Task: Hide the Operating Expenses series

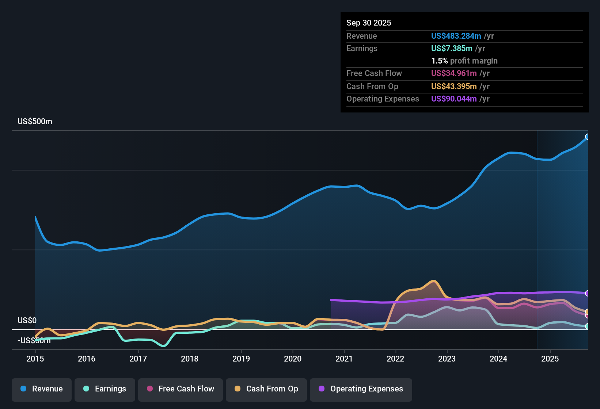Action: pos(361,389)
